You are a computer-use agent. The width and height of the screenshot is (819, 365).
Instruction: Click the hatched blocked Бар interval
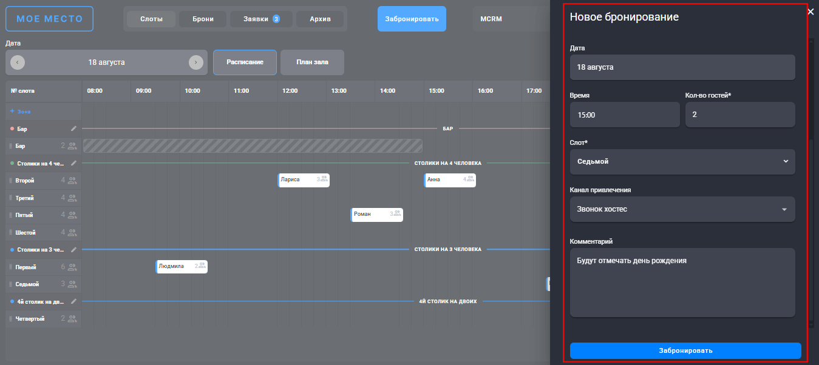coord(253,146)
